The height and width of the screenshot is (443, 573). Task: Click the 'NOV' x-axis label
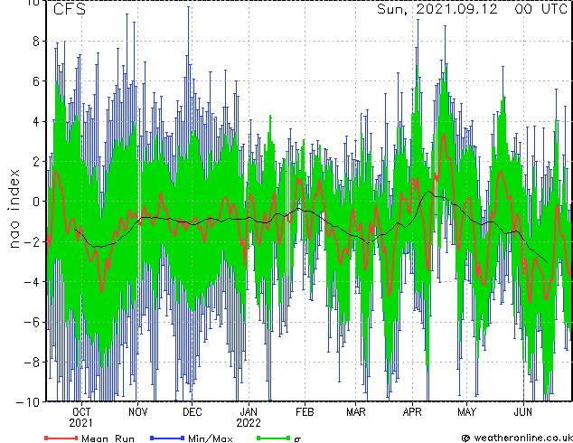(137, 412)
